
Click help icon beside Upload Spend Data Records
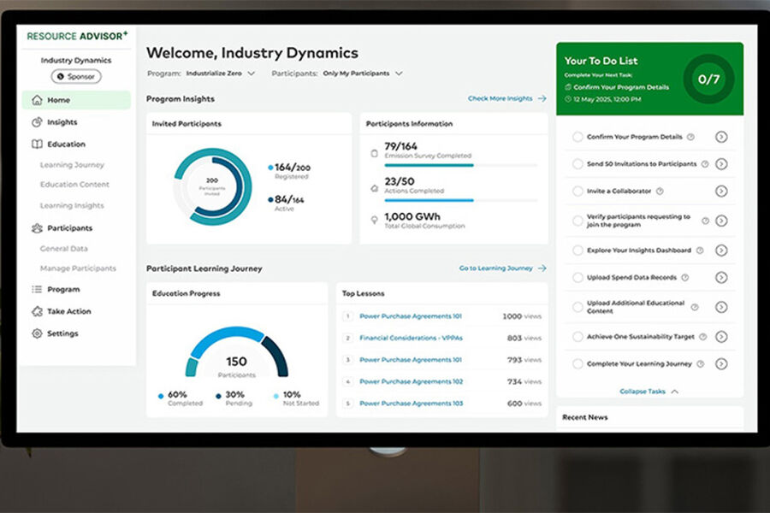[684, 278]
